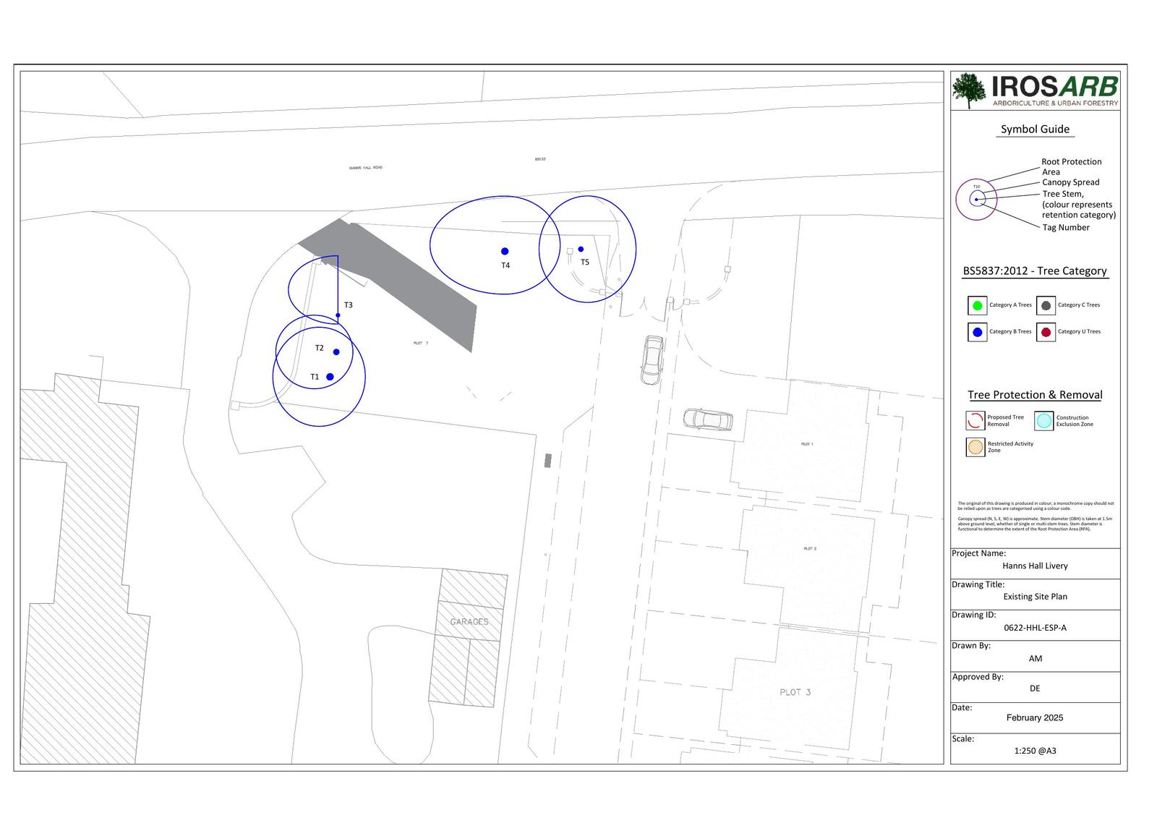Click the blue stem dot for tree T4
1157x818 pixels.
505,252
